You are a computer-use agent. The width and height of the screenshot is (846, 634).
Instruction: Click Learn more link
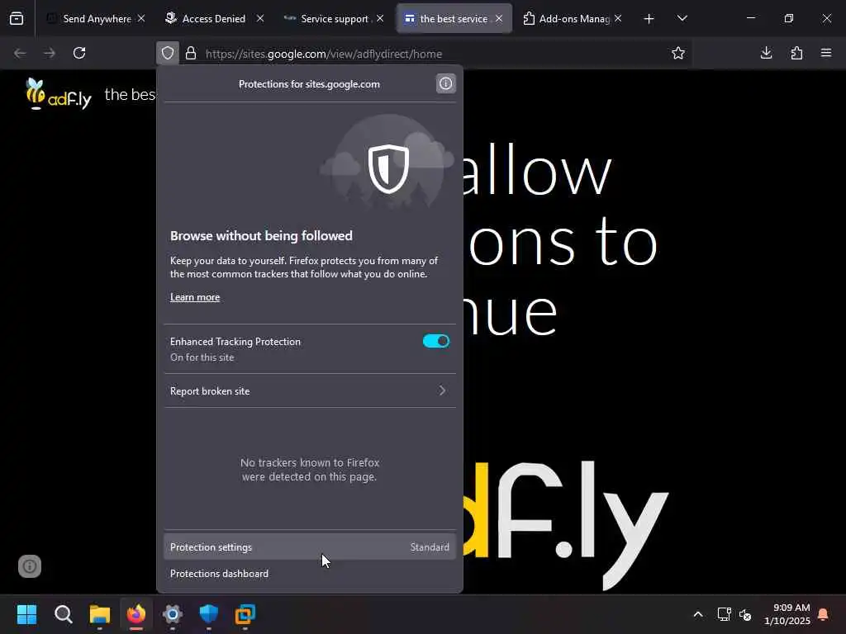pos(195,297)
